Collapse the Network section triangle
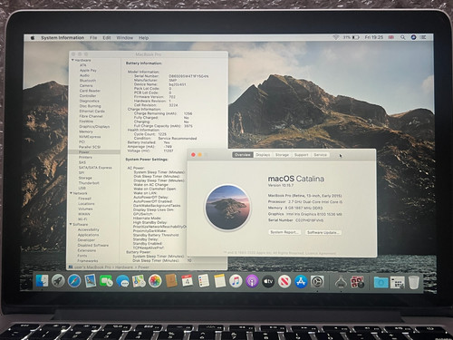 [x=72, y=193]
